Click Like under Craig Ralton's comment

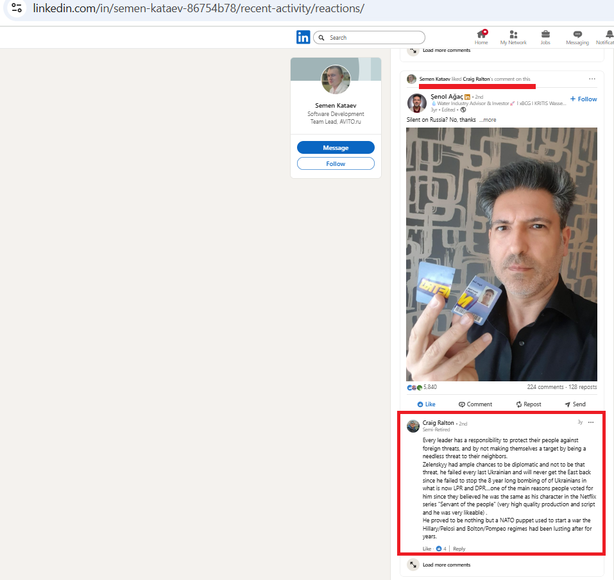(x=427, y=549)
